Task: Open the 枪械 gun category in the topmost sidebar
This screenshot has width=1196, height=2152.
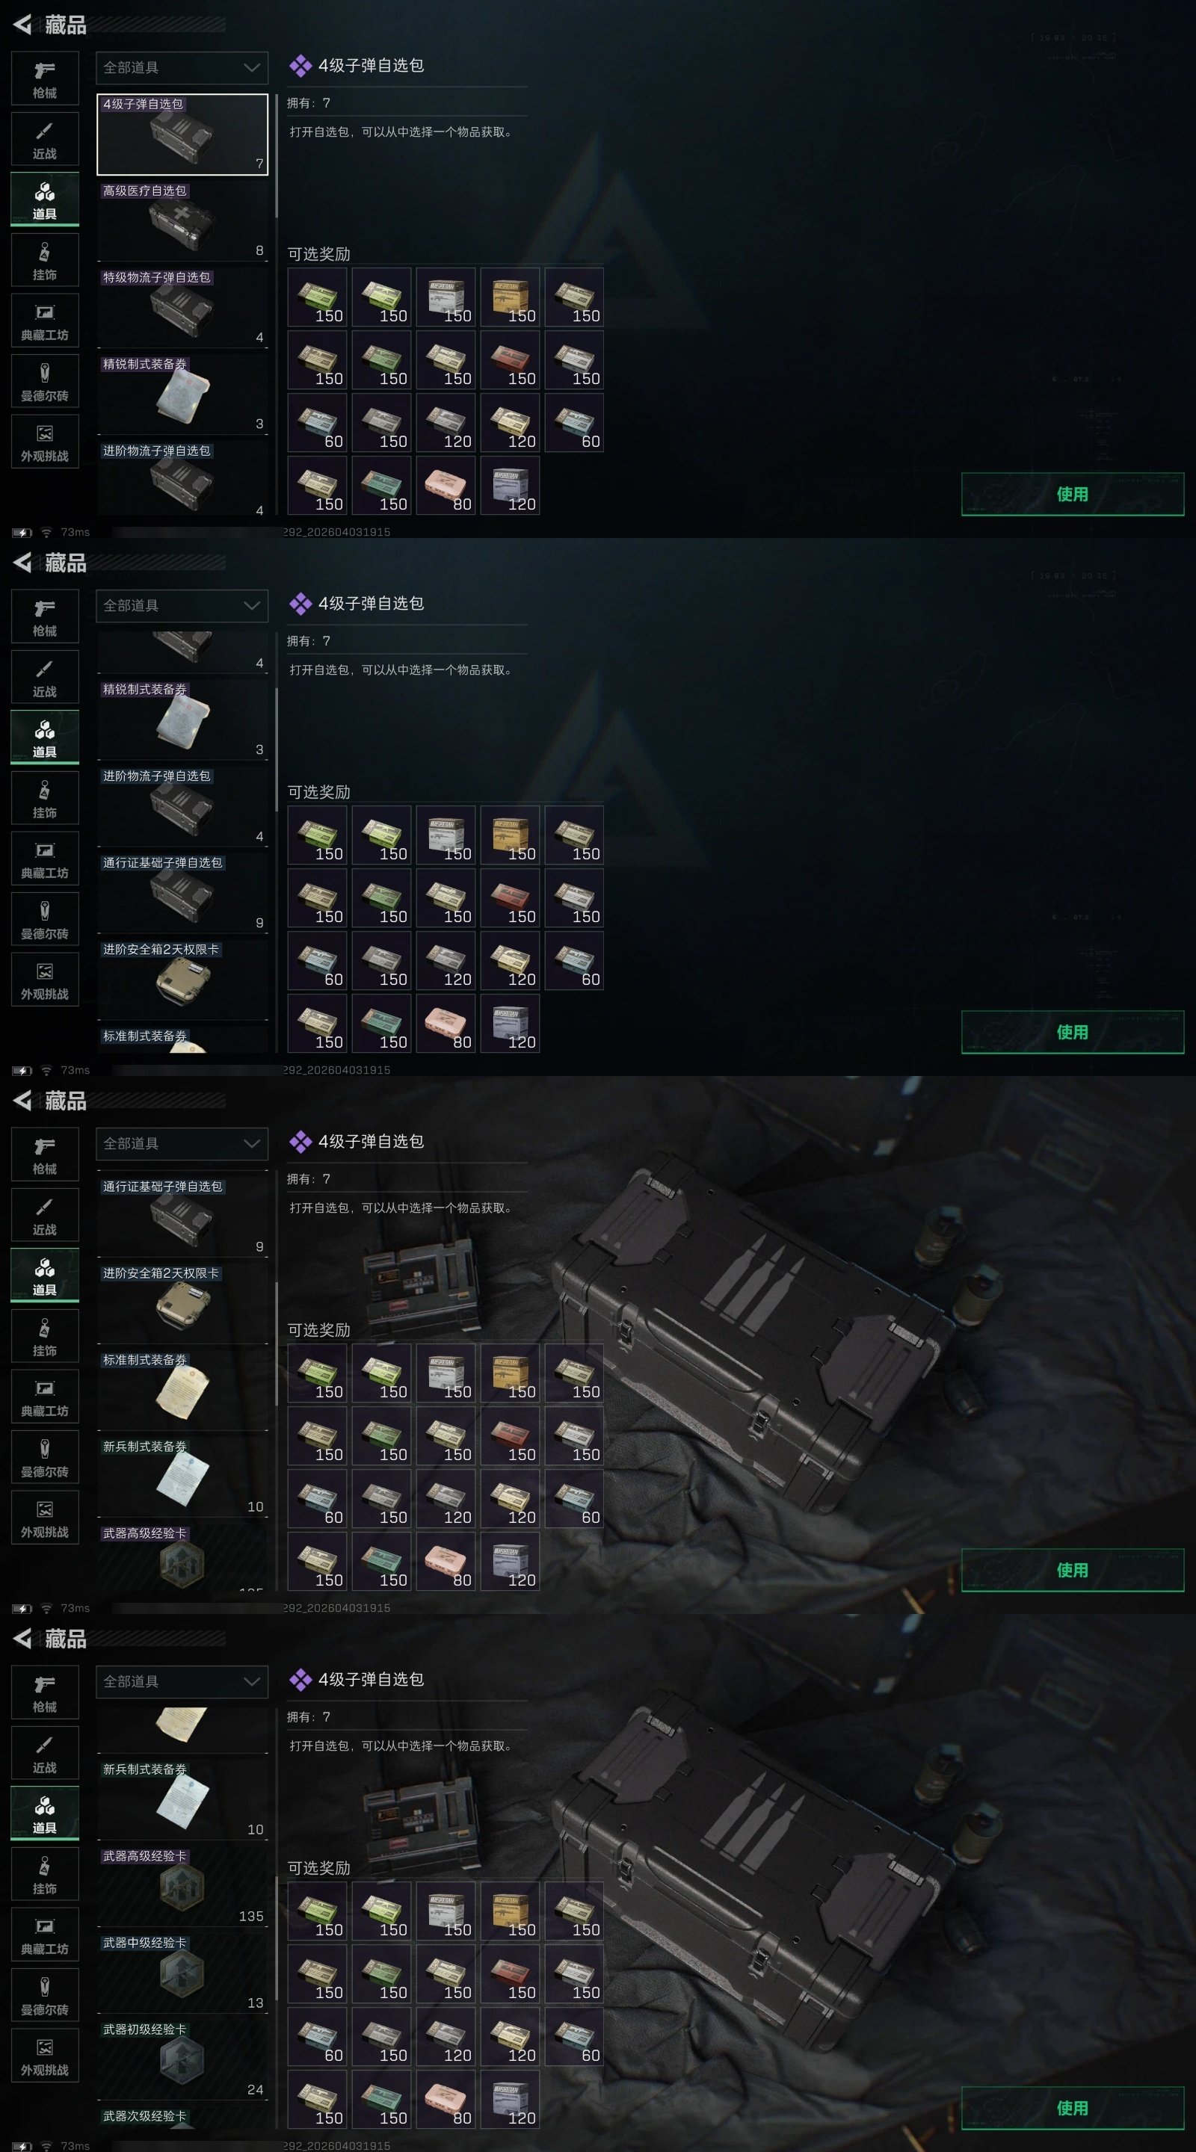Action: pos(45,78)
